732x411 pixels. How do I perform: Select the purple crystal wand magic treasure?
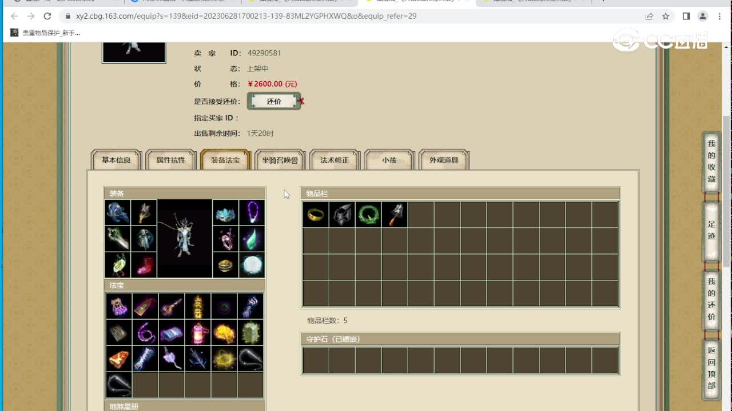(172, 358)
